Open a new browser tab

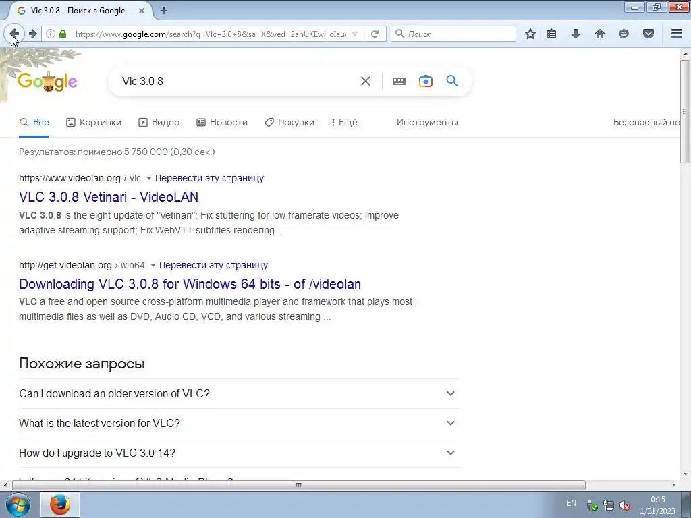pyautogui.click(x=164, y=11)
